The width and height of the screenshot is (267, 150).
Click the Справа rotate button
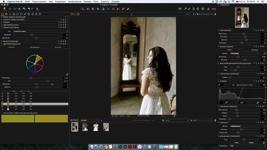coord(251,142)
